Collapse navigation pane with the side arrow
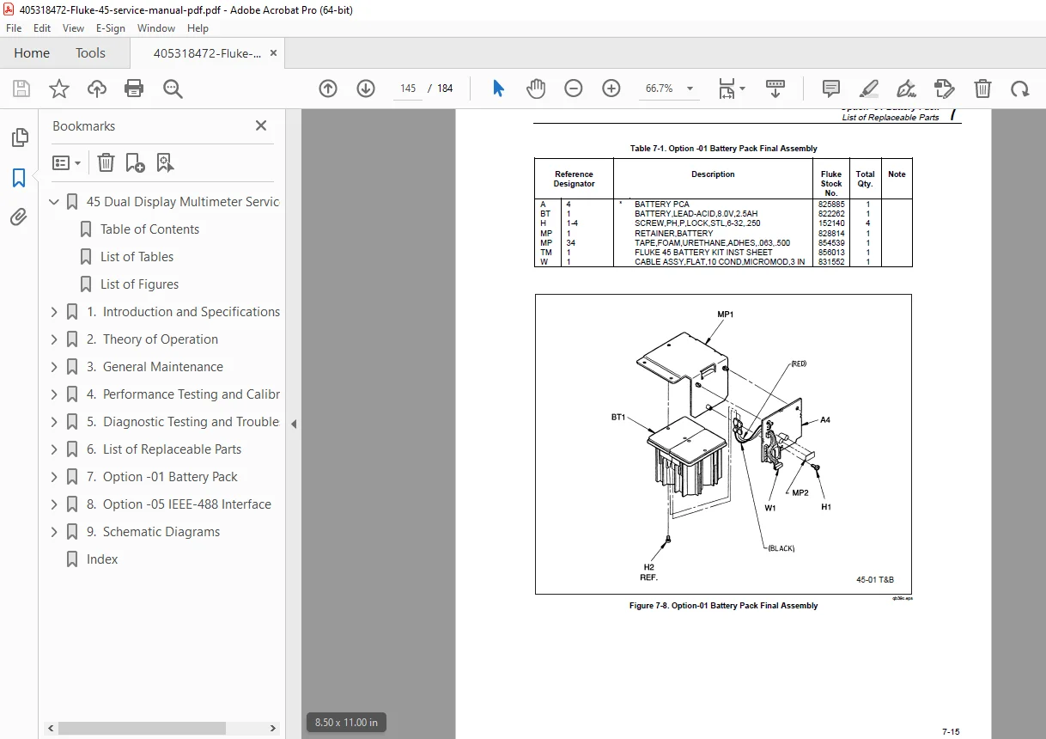This screenshot has width=1046, height=739. tap(294, 424)
